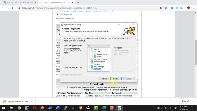Open File Explorer from the taskbar
The image size is (197, 111).
(x=12, y=108)
